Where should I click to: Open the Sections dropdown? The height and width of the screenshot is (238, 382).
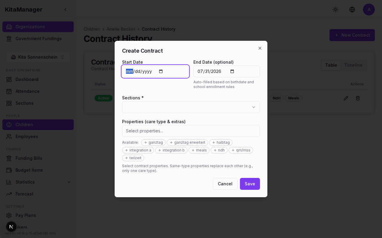[191, 107]
